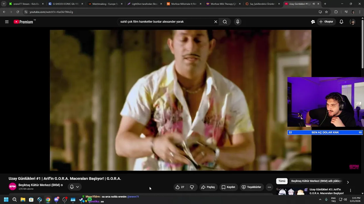
Task: Open a new browser tab
Action: (325, 4)
